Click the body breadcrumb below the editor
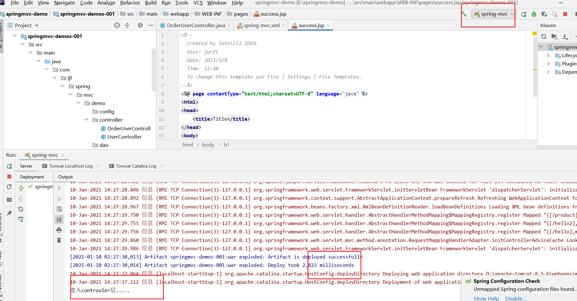577x301 pixels. pos(208,145)
